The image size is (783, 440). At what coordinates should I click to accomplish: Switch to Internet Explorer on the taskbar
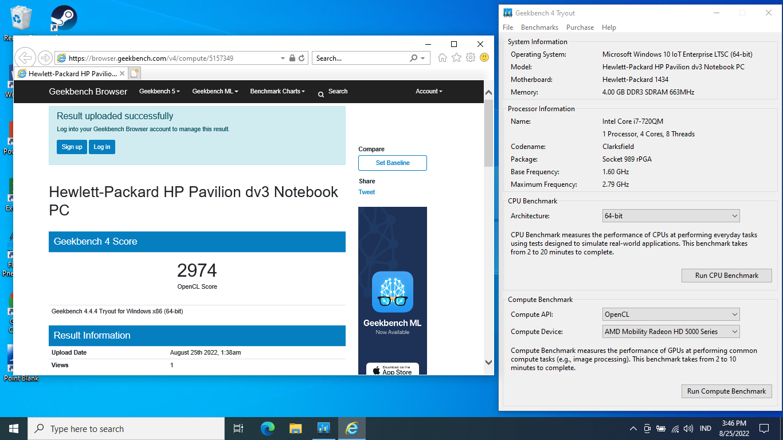[351, 429]
